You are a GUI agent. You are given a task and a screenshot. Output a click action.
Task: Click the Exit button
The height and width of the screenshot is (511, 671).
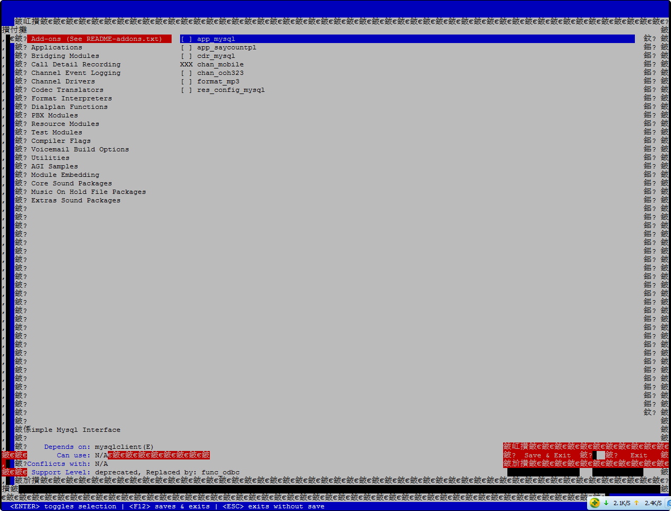coord(639,455)
